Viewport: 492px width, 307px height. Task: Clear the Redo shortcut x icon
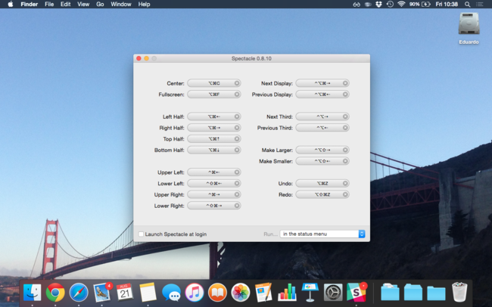coord(345,194)
